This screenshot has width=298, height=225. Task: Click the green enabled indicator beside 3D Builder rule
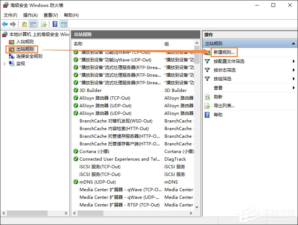76,90
